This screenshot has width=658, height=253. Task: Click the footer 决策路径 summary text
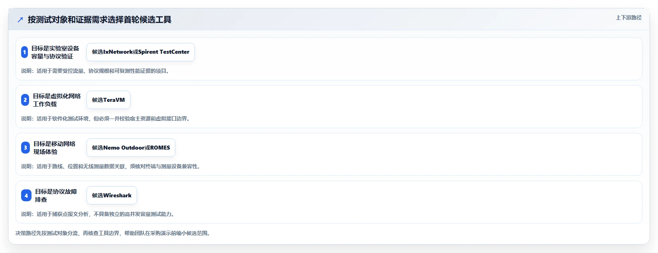pos(114,233)
